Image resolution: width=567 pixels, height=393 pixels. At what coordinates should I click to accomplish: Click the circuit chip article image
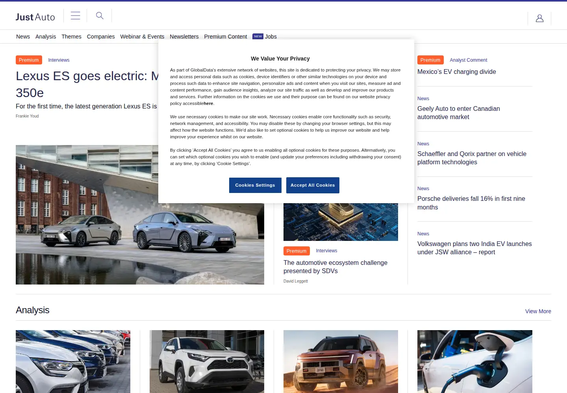pos(341,222)
